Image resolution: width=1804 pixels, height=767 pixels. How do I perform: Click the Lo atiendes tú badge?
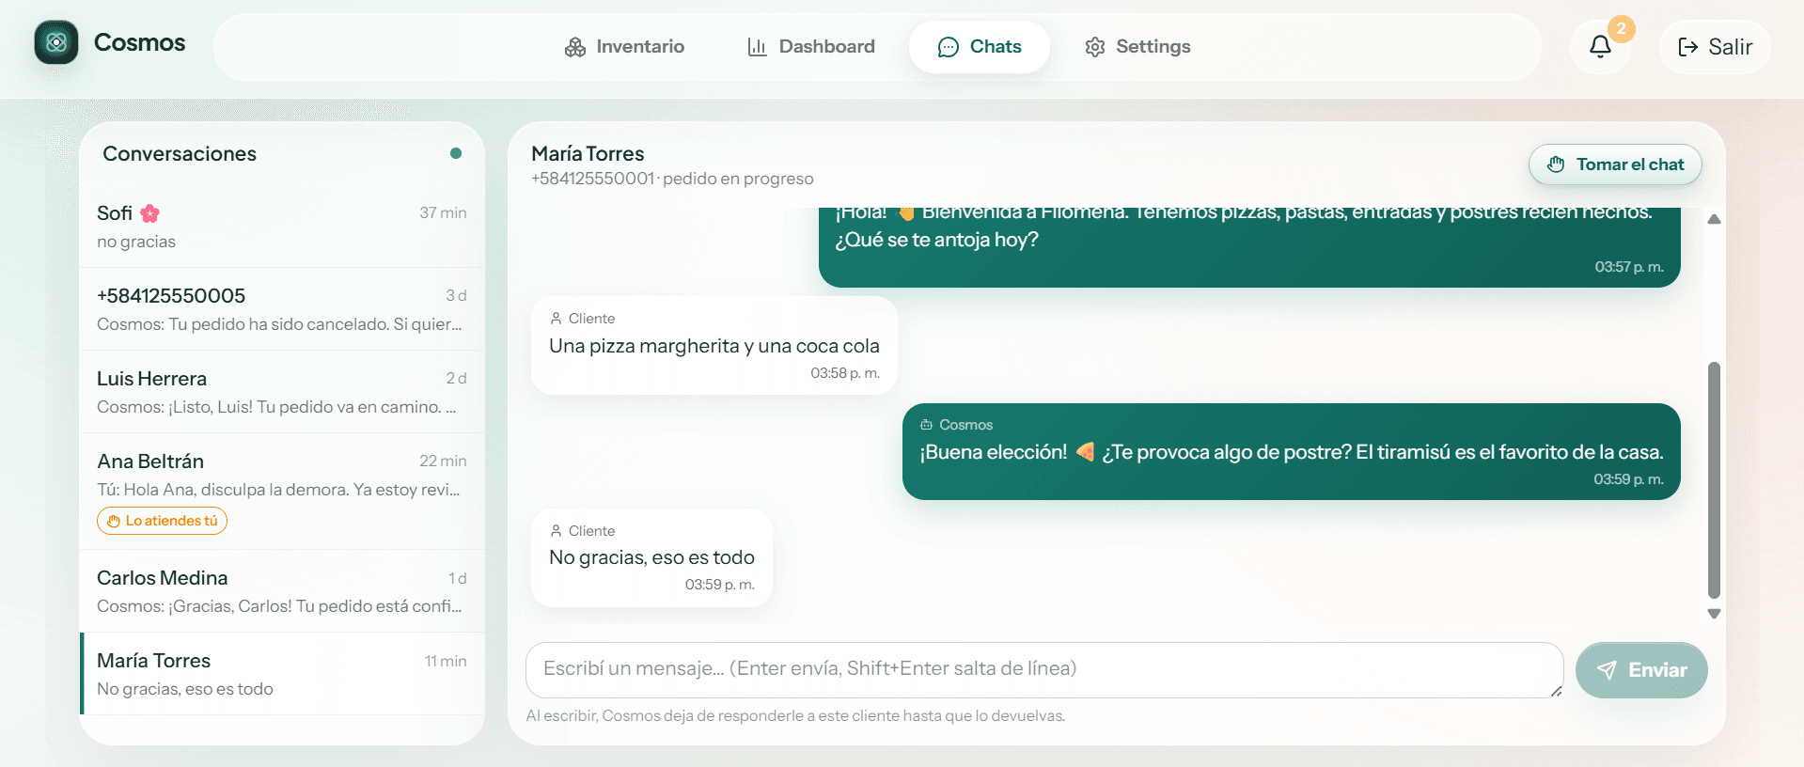point(162,521)
